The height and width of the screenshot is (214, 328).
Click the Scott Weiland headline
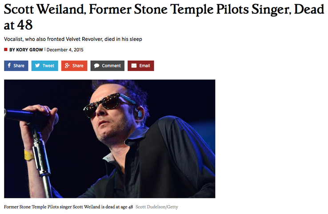164,17
